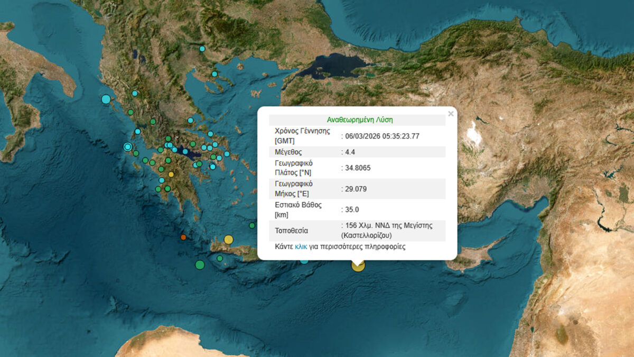Click the latitude value 34.8065

(357, 168)
